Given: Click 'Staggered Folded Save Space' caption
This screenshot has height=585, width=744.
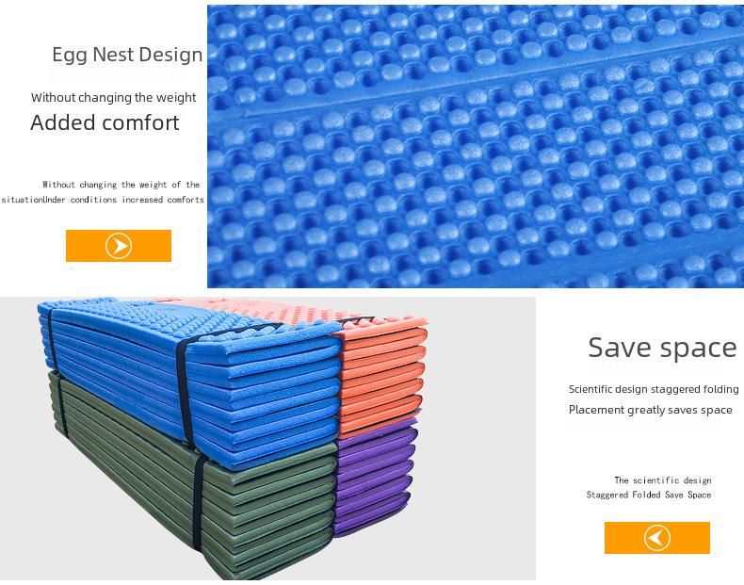Looking at the screenshot, I should coord(649,495).
